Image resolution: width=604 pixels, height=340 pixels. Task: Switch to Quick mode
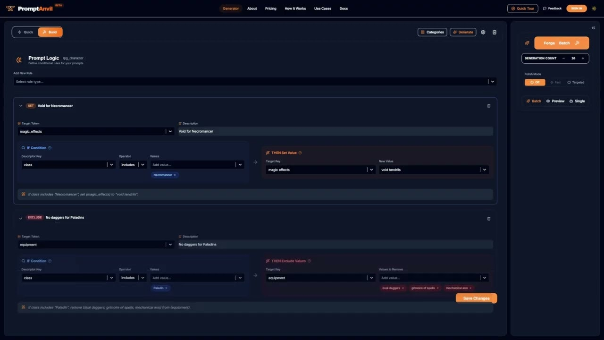(25, 32)
